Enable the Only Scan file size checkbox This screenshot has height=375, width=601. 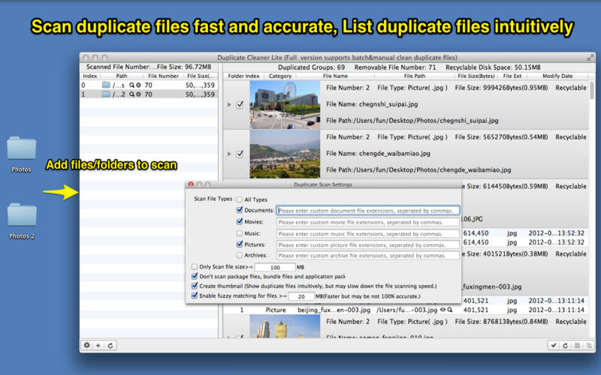195,267
